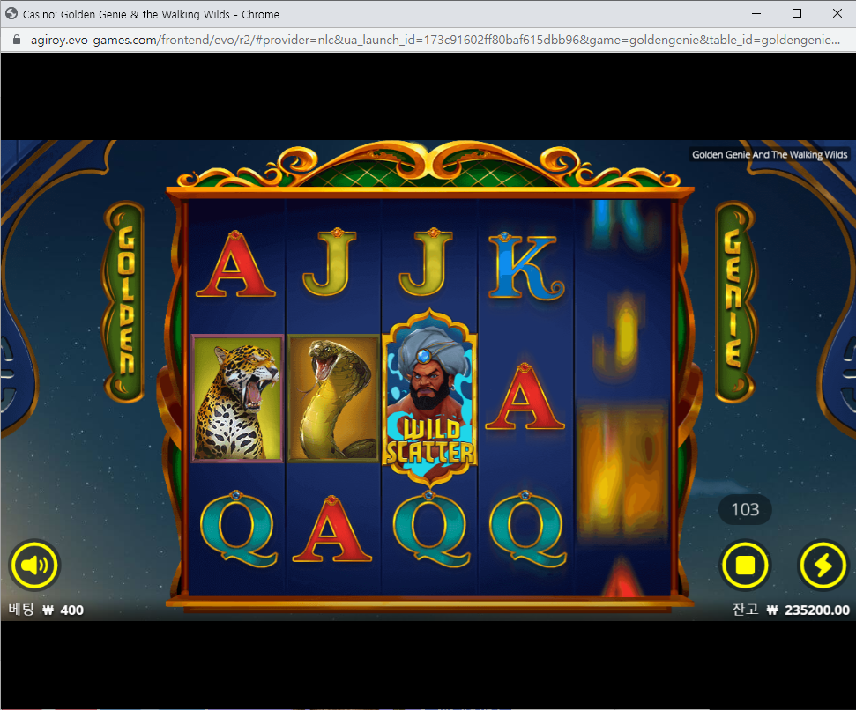Click the red A in reel four middle
856x710 pixels.
(524, 397)
